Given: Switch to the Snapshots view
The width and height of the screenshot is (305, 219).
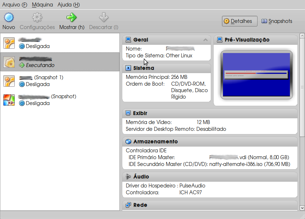Looking at the screenshot, I should (x=277, y=21).
